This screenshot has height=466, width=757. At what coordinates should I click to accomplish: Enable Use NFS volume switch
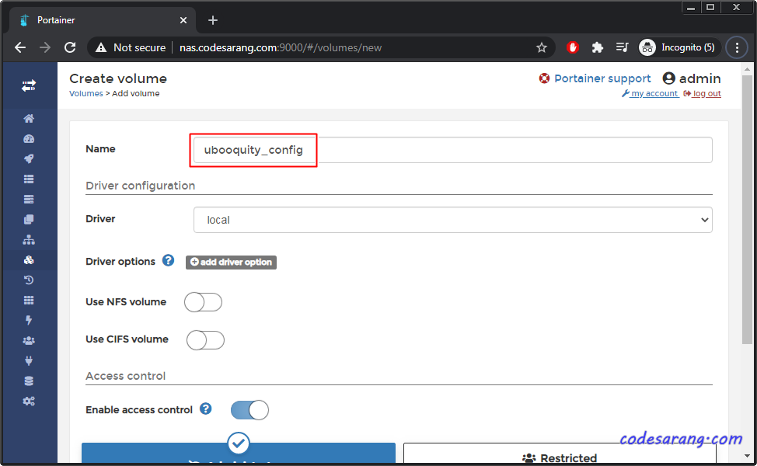coord(204,302)
